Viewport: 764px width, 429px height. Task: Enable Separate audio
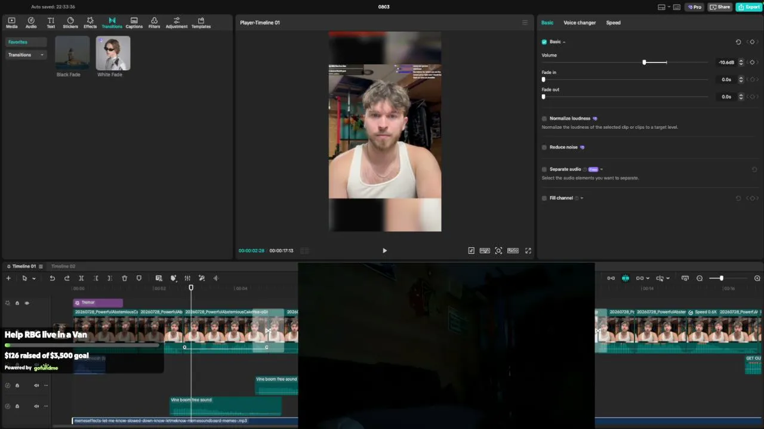[544, 169]
